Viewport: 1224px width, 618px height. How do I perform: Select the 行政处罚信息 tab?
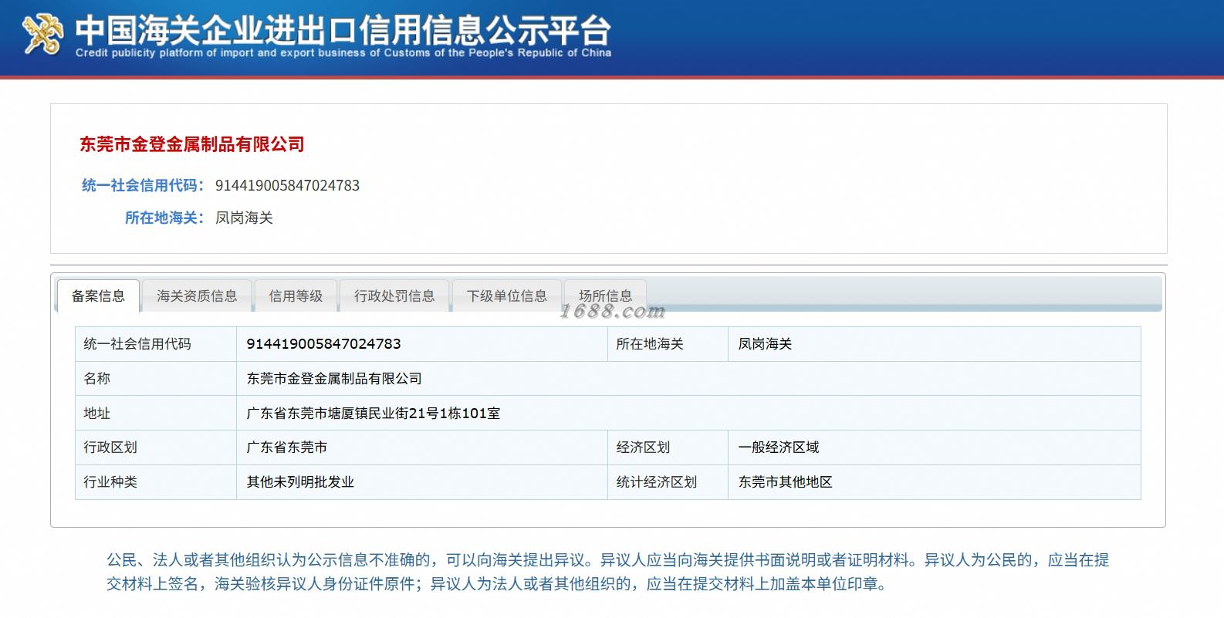[394, 295]
